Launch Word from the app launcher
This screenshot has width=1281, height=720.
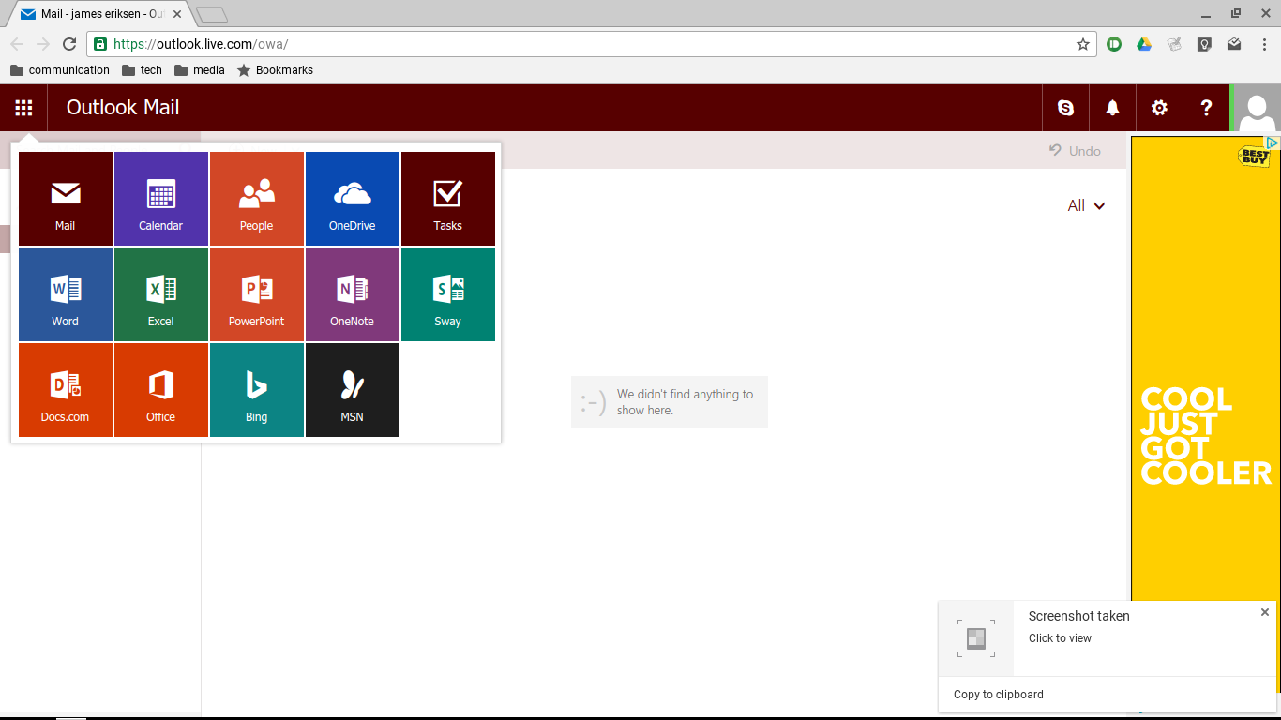tap(66, 294)
